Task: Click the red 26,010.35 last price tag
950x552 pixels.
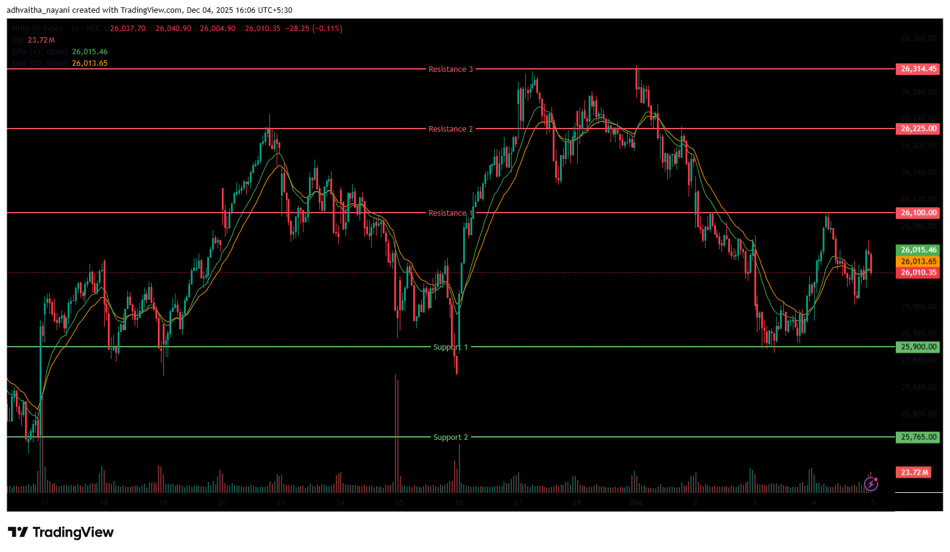Action: (918, 272)
